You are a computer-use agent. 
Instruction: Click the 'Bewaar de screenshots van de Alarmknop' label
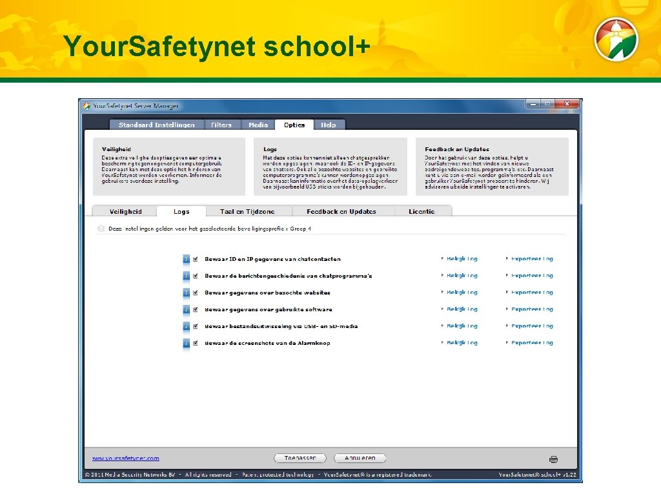[268, 344]
